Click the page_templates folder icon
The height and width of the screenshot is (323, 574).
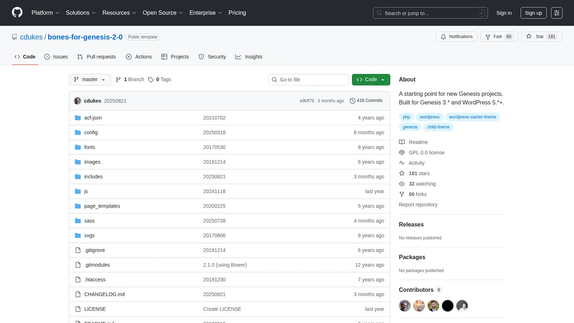78,206
